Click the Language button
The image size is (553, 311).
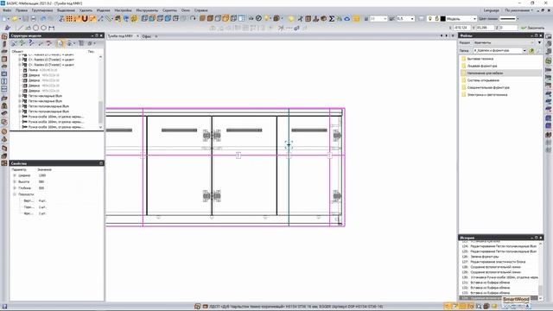coord(492,10)
